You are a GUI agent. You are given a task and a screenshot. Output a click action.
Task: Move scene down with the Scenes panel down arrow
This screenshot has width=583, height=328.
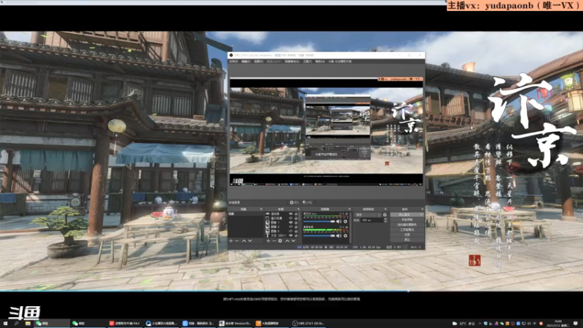250,241
